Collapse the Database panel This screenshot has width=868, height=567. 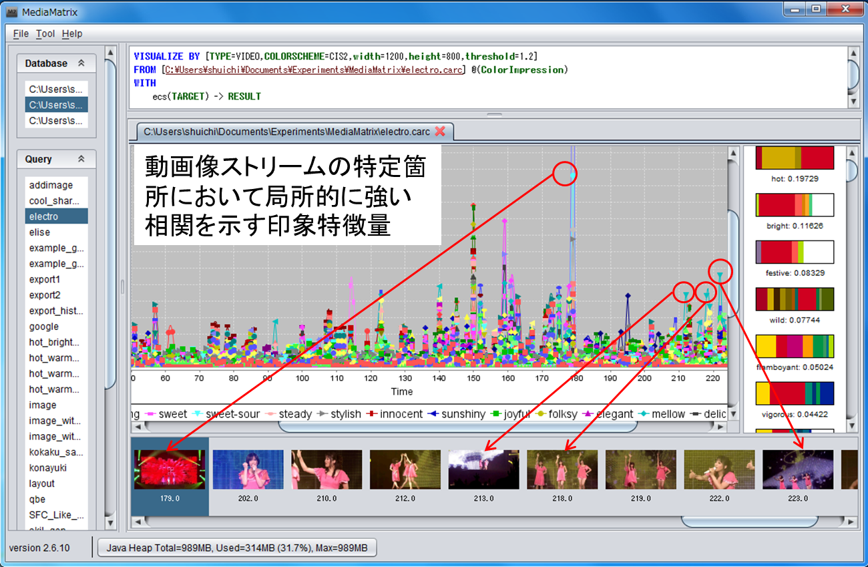point(81,63)
